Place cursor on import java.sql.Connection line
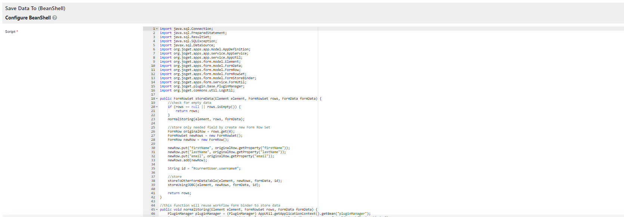 click(187, 29)
